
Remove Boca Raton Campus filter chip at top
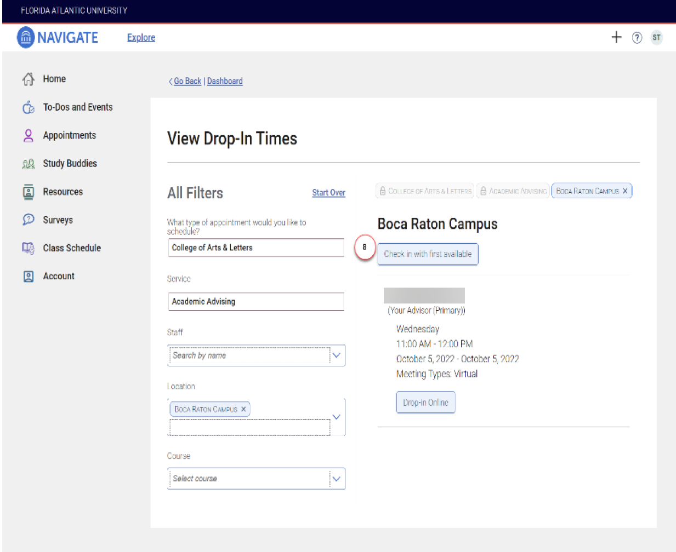(x=625, y=191)
